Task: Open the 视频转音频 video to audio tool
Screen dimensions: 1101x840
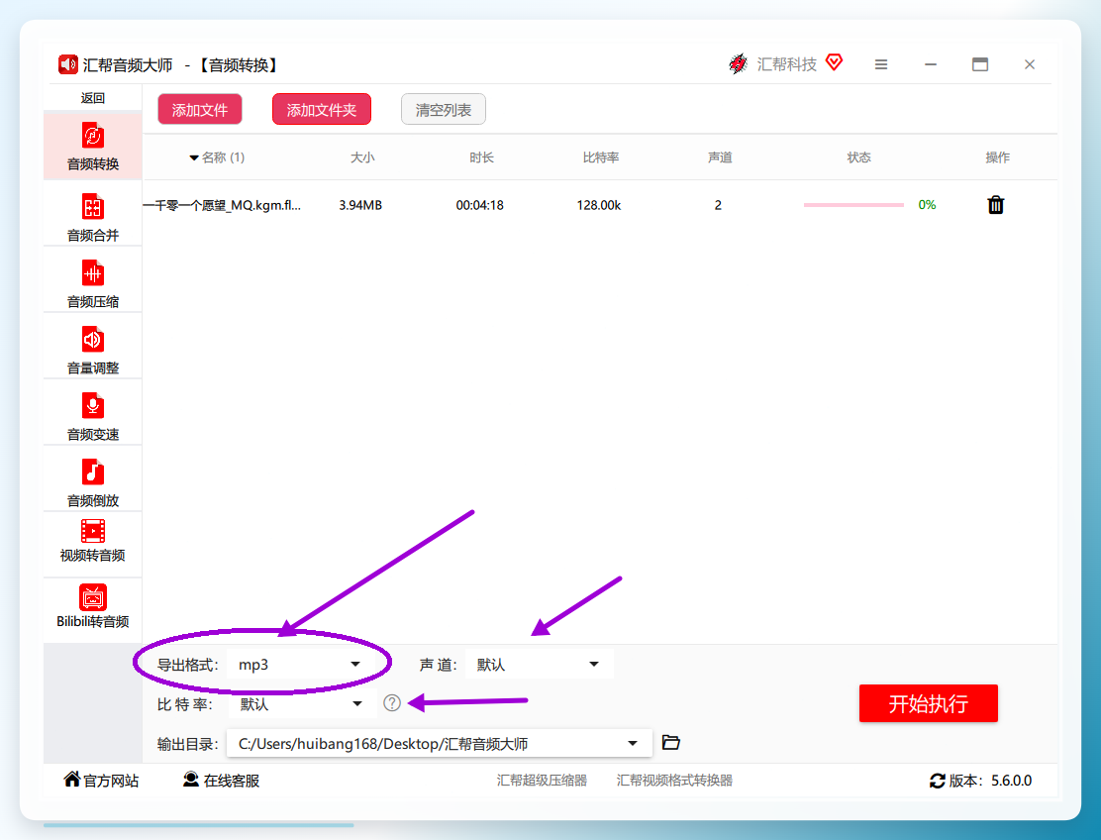Action: (93, 541)
